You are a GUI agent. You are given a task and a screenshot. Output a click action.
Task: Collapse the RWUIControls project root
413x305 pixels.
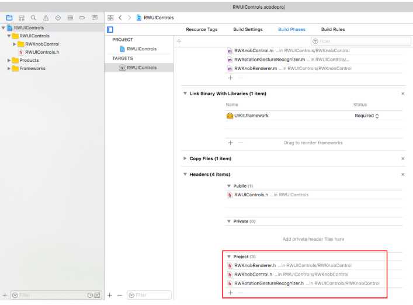[3, 27]
